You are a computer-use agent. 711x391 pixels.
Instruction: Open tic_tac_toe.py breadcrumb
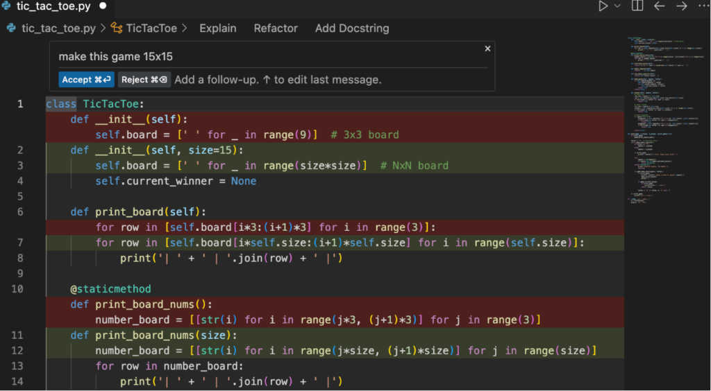[58, 28]
